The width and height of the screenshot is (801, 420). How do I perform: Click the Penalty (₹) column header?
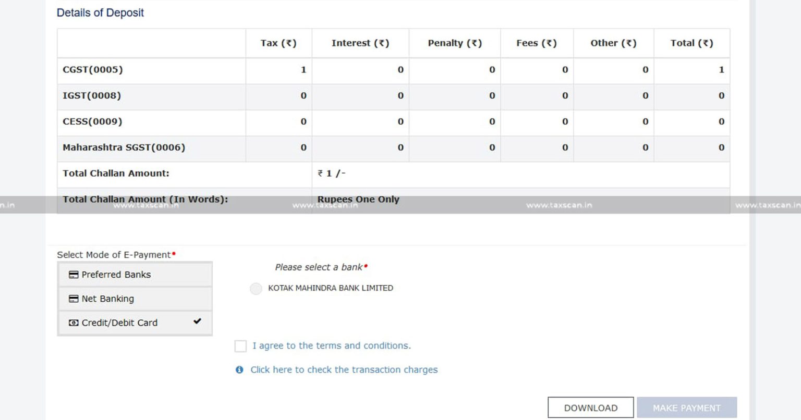pos(455,43)
